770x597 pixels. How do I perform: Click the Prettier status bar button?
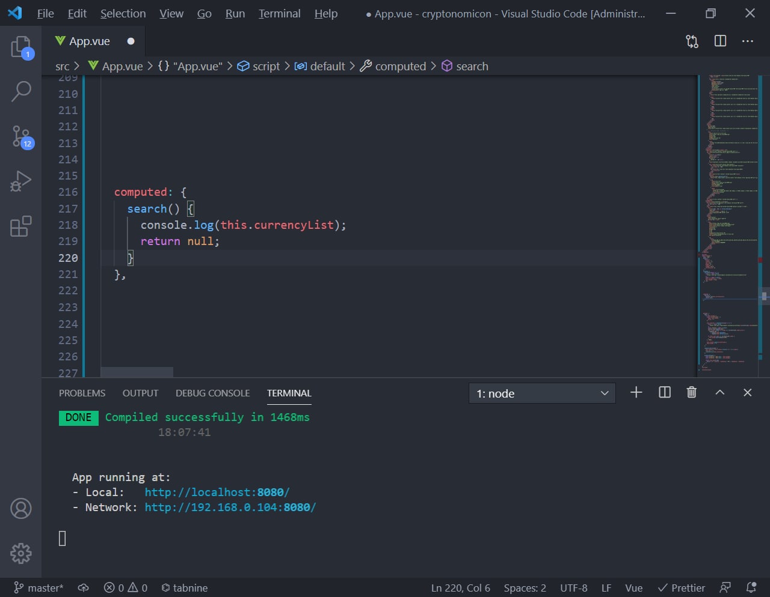click(x=681, y=588)
